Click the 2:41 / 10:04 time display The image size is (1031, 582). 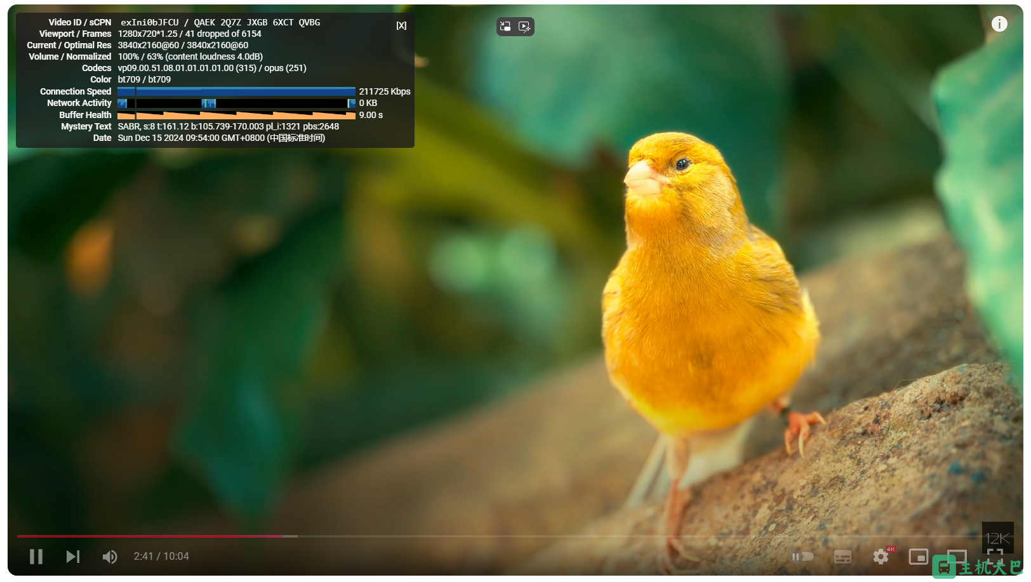161,557
